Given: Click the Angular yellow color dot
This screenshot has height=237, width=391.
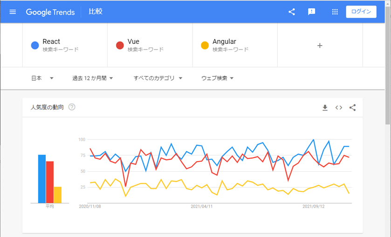Looking at the screenshot, I should pos(205,45).
